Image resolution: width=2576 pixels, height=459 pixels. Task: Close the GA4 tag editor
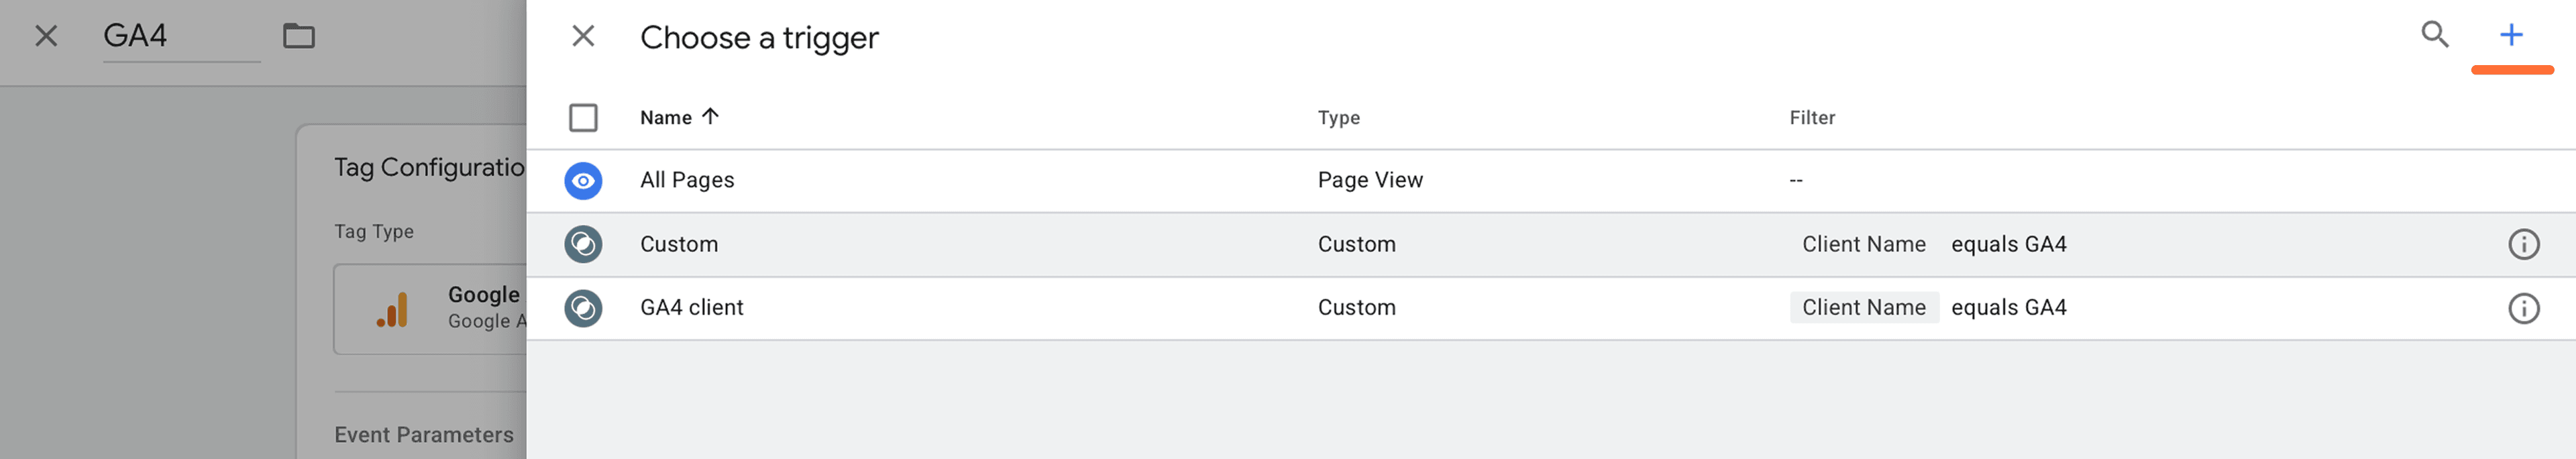[x=46, y=37]
